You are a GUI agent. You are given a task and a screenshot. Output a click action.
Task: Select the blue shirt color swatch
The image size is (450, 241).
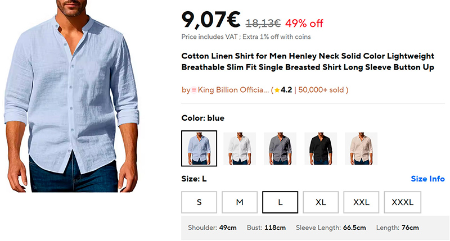(199, 148)
